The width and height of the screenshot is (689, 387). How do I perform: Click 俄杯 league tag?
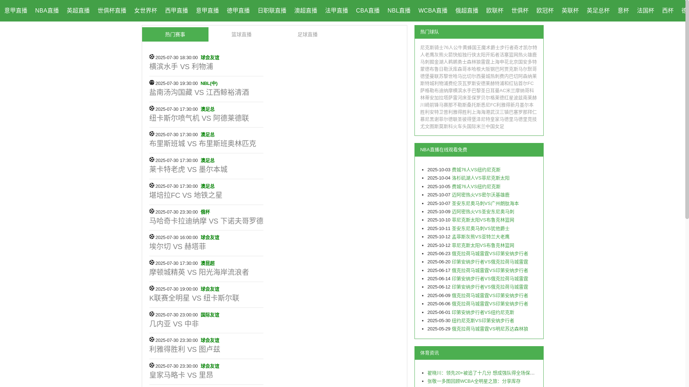point(205,212)
